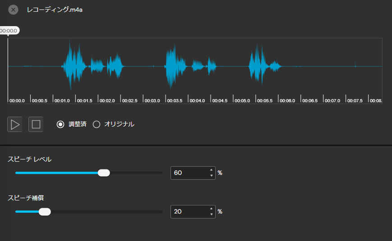Click the 00:01.5 label on timeline ruler

click(84, 100)
